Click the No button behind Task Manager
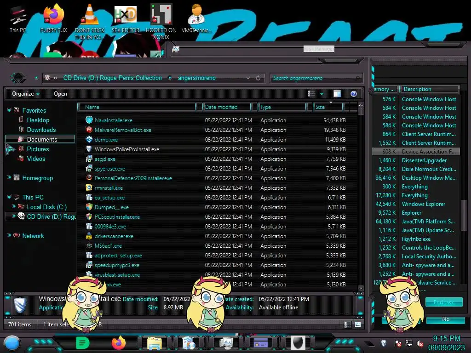471x353 pixels. [x=445, y=319]
